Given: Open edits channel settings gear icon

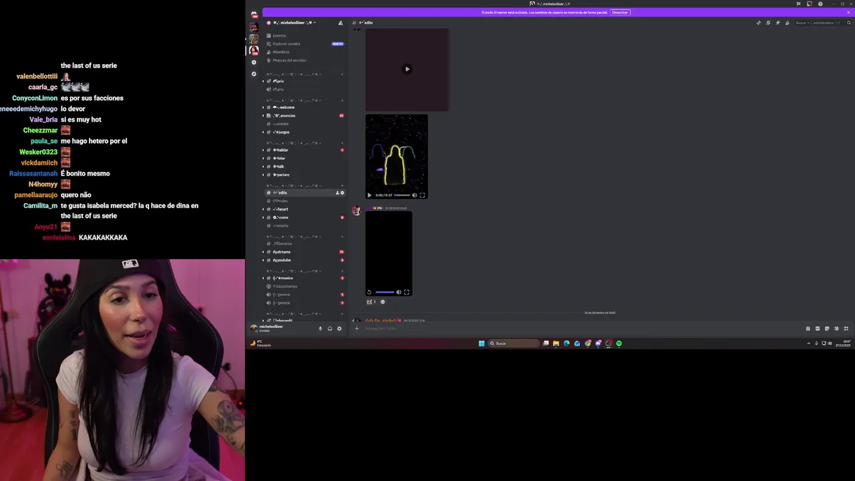Looking at the screenshot, I should 342,192.
